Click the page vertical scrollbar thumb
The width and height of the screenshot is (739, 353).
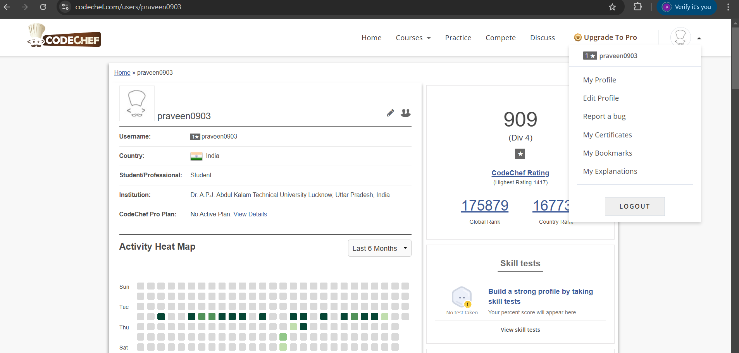[x=735, y=58]
